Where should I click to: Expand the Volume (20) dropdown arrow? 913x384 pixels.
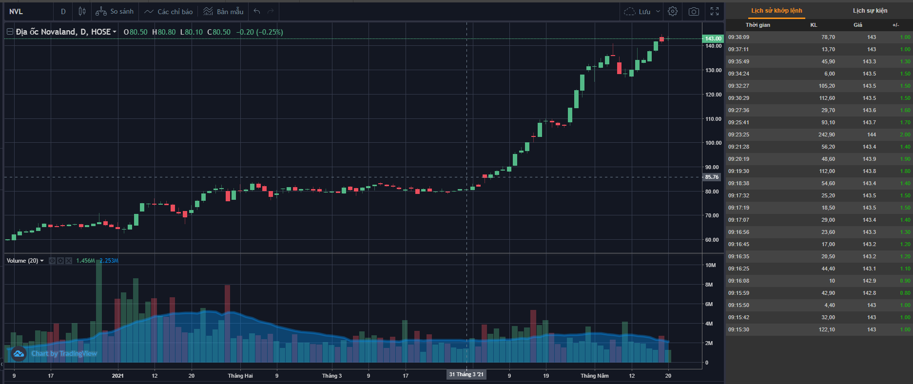tap(42, 261)
